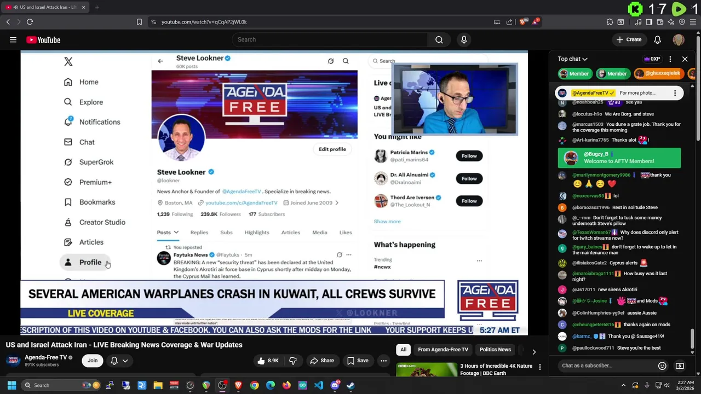The height and width of the screenshot is (394, 701).
Task: Go back using the browser back arrow
Action: [x=8, y=22]
